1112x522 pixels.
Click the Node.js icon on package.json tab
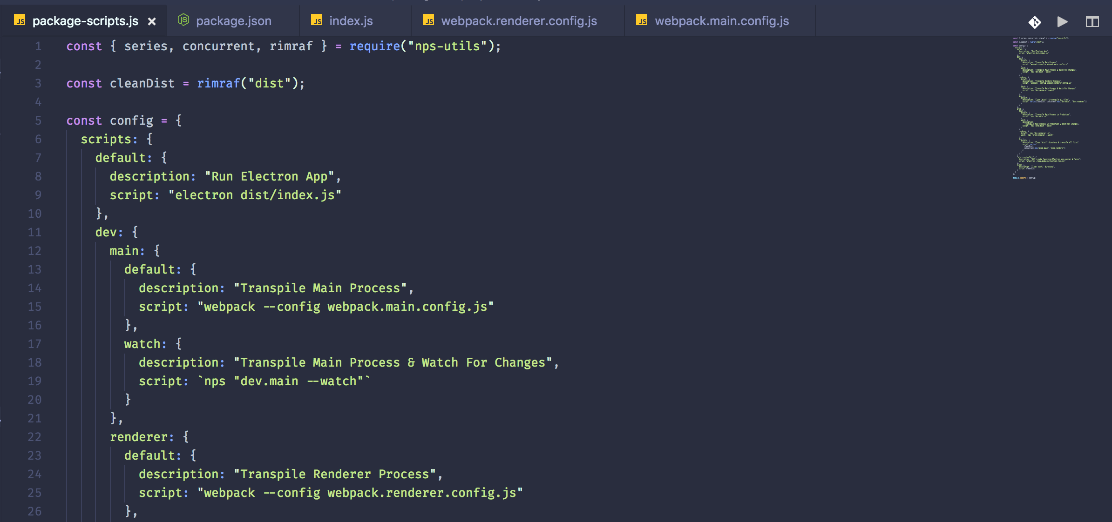point(183,20)
